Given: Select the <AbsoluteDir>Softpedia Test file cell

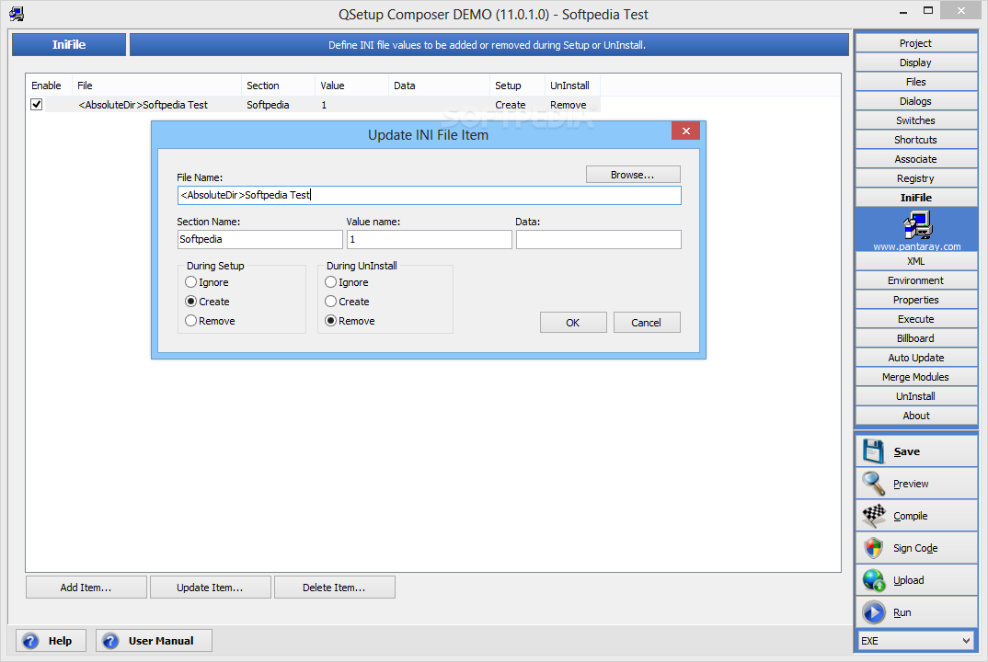Looking at the screenshot, I should pos(143,105).
